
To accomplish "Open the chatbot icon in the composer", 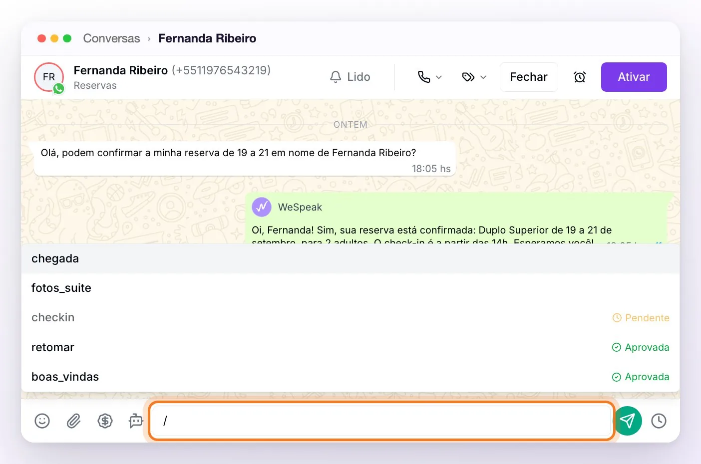I will [x=135, y=421].
